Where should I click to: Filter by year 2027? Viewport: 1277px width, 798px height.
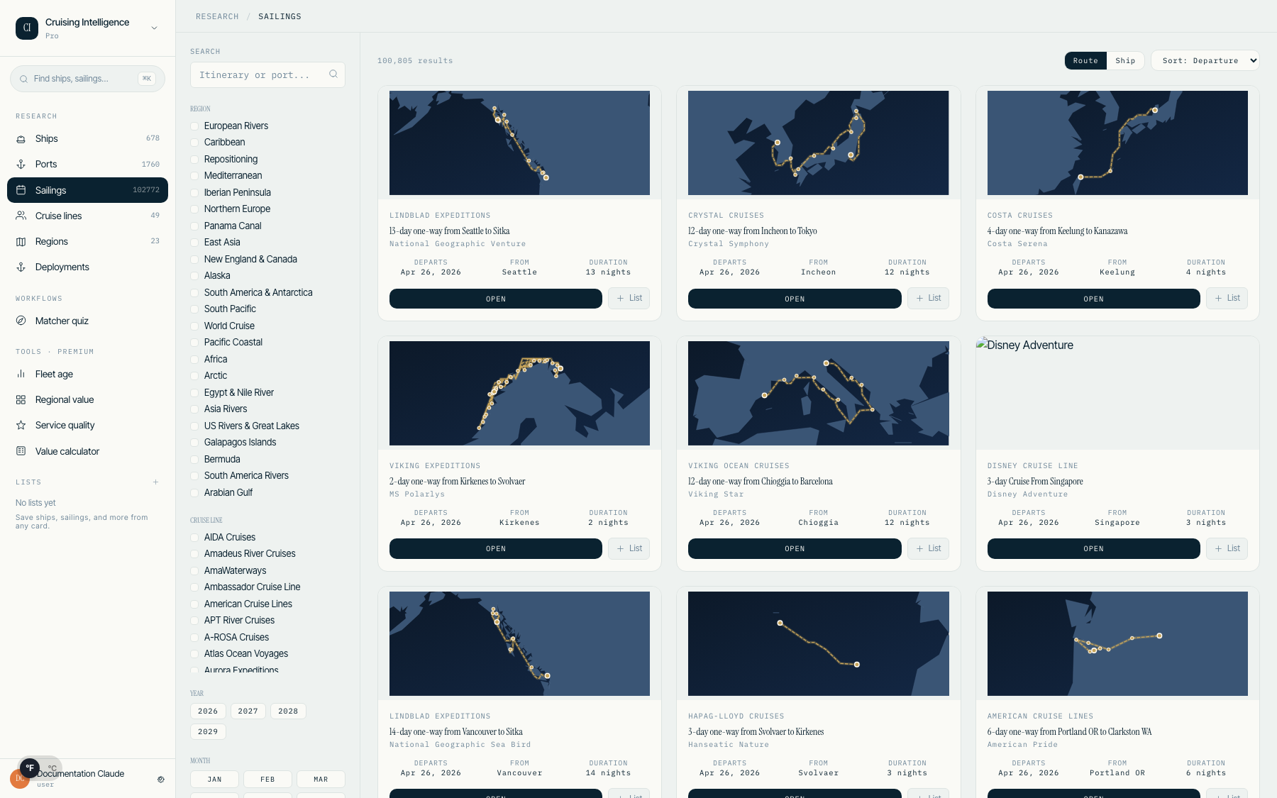click(x=248, y=711)
